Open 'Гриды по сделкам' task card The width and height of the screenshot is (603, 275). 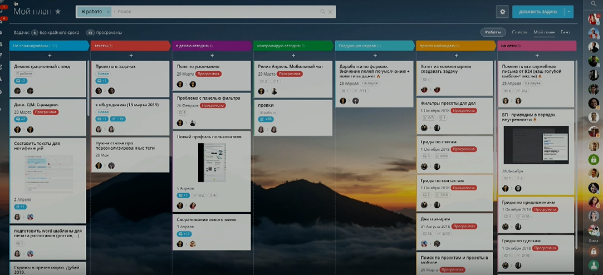(522, 241)
